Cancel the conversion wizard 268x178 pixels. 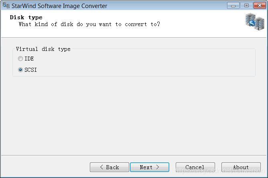click(195, 167)
